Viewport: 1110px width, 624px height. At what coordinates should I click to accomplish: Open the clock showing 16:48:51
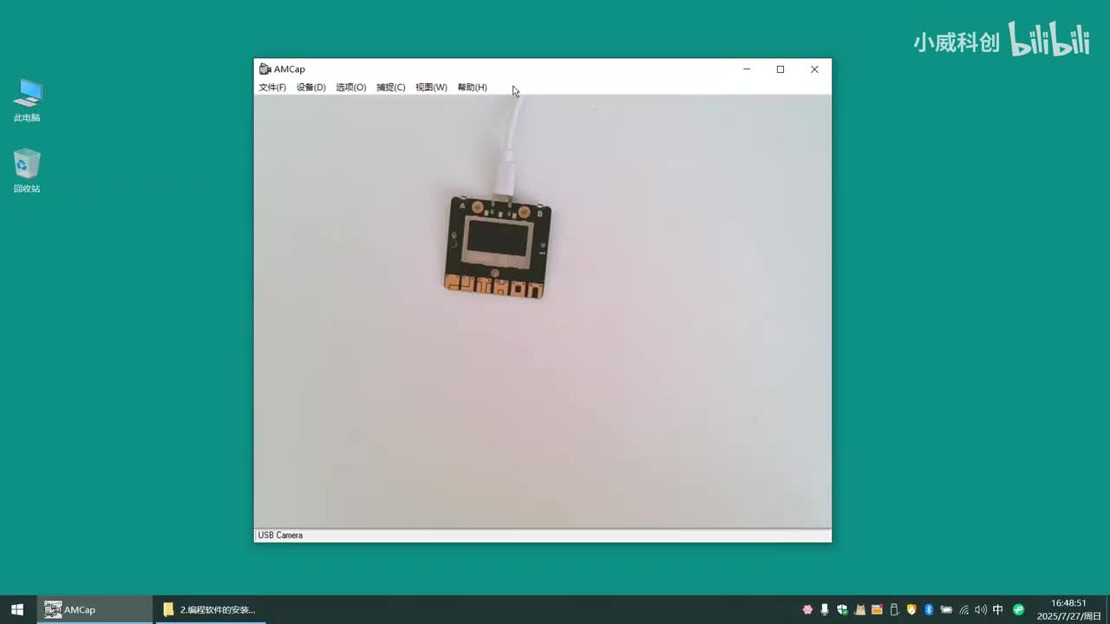click(x=1068, y=610)
